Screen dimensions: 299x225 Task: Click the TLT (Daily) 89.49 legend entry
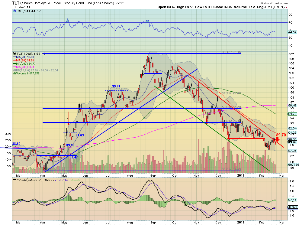(31, 54)
